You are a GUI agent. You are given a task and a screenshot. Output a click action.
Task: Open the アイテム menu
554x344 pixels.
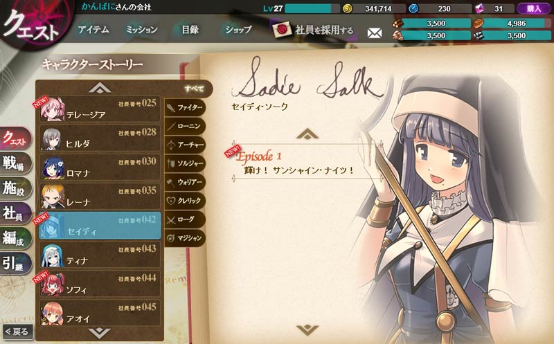pyautogui.click(x=93, y=29)
